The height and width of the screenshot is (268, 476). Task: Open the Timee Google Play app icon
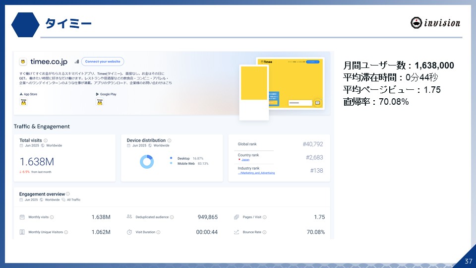(100, 102)
